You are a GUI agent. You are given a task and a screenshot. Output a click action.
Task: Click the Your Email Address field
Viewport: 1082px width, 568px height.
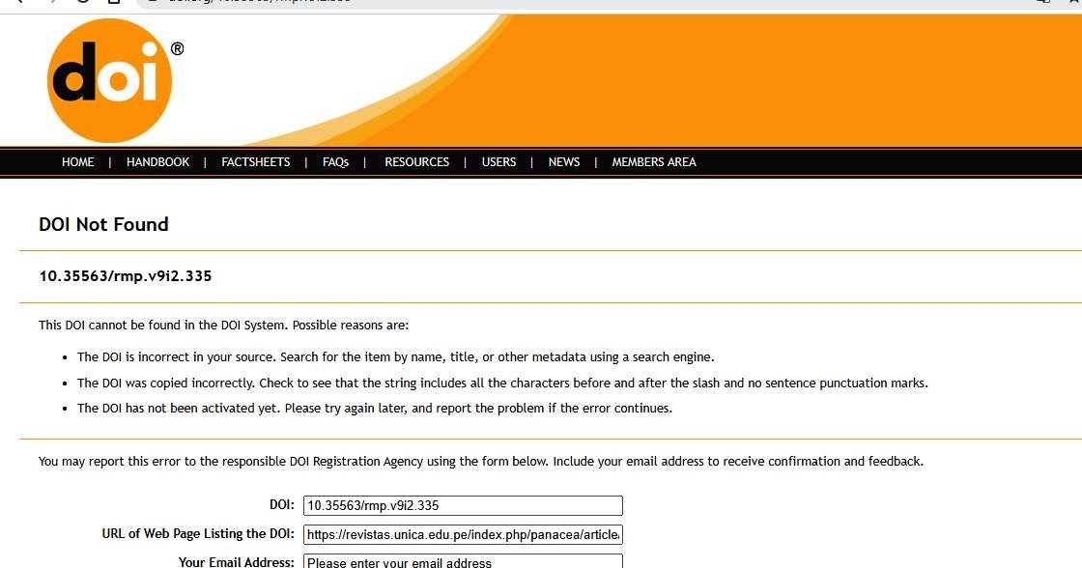click(462, 561)
